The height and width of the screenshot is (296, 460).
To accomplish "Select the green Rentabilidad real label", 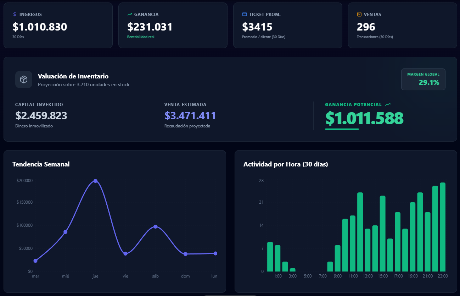I will pyautogui.click(x=141, y=37).
